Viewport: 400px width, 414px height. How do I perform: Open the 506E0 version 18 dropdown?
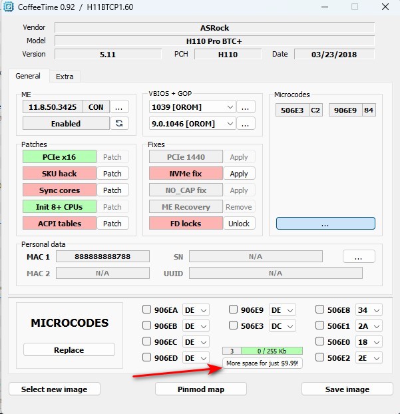coord(369,342)
